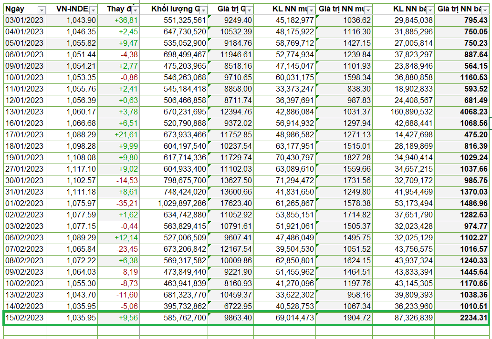Click foreign sell volume 29,845,038
The width and height of the screenshot is (492, 339).
tap(404, 21)
